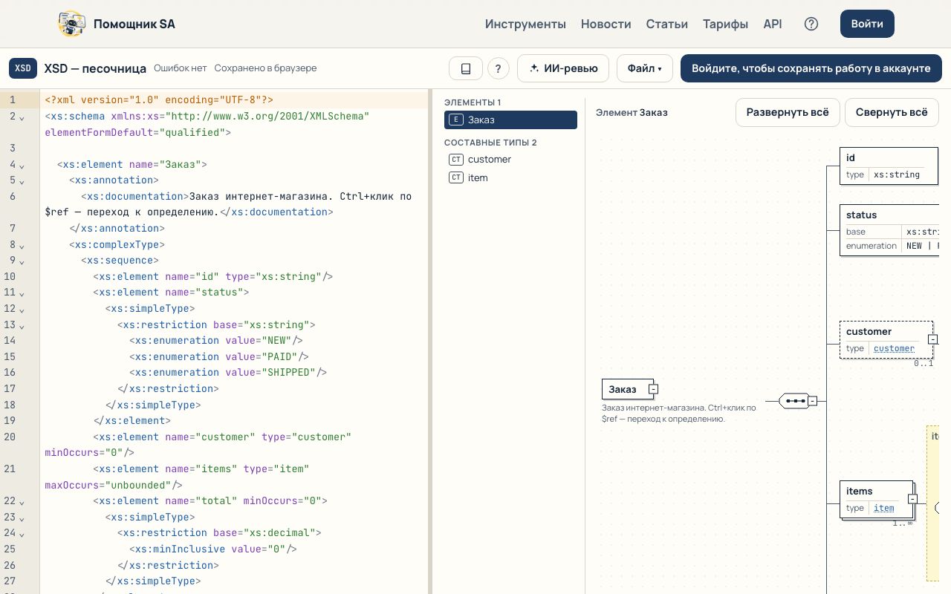Open API in navigation
Screen dimensions: 951x594
coord(773,24)
